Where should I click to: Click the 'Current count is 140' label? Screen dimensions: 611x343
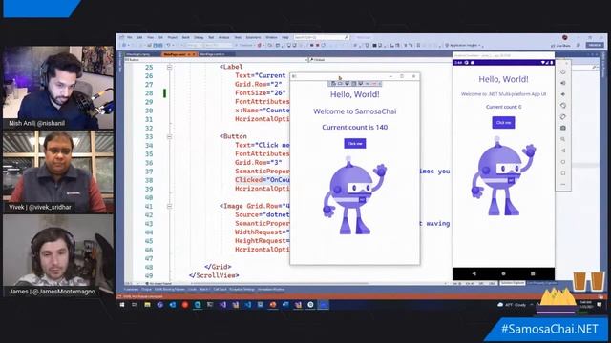coord(354,127)
